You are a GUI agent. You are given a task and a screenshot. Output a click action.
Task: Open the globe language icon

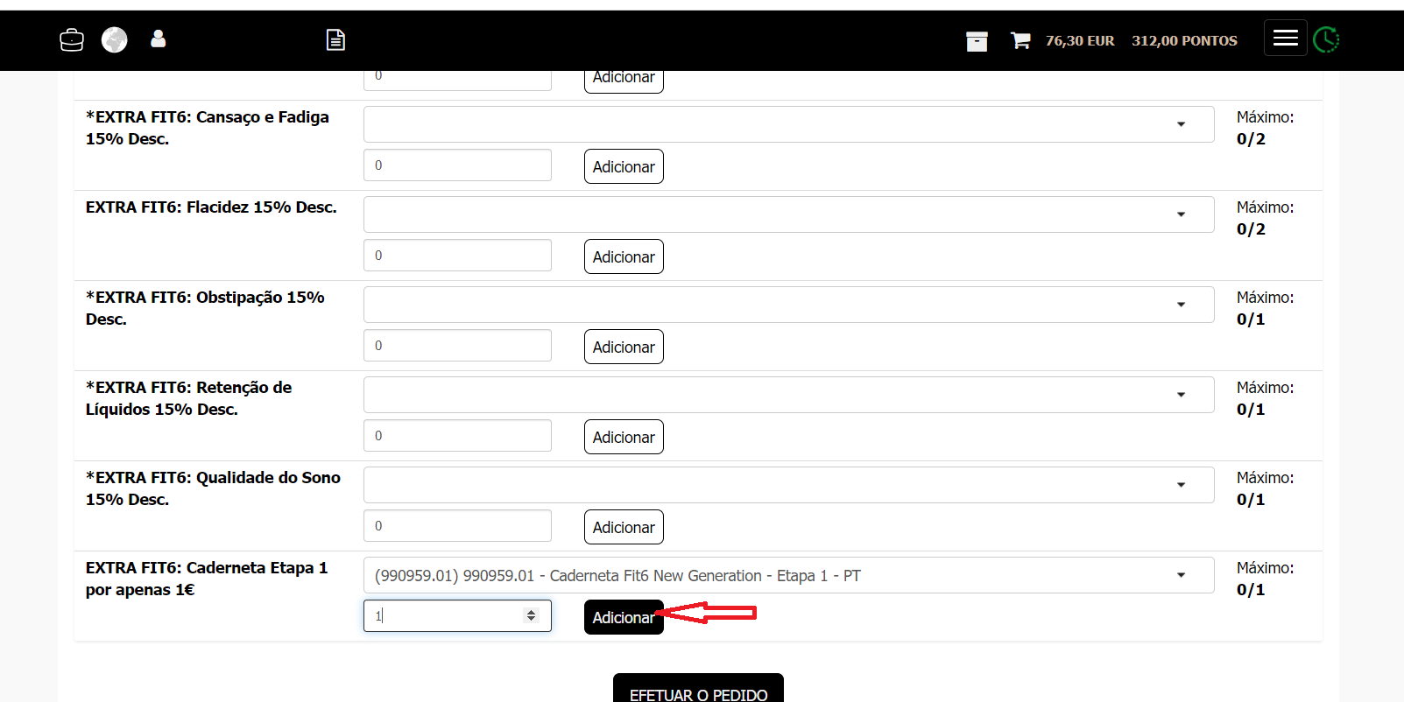[114, 40]
